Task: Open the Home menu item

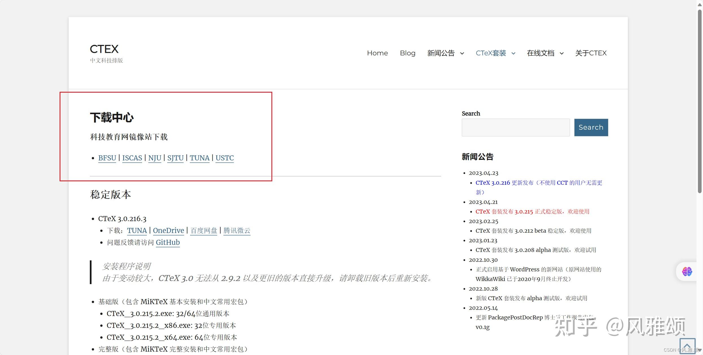Action: click(377, 53)
